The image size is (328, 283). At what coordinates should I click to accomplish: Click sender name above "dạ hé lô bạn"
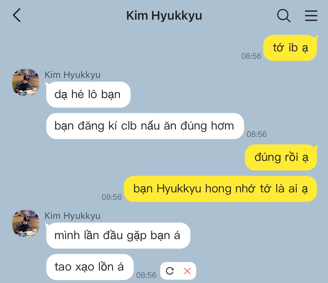point(73,75)
